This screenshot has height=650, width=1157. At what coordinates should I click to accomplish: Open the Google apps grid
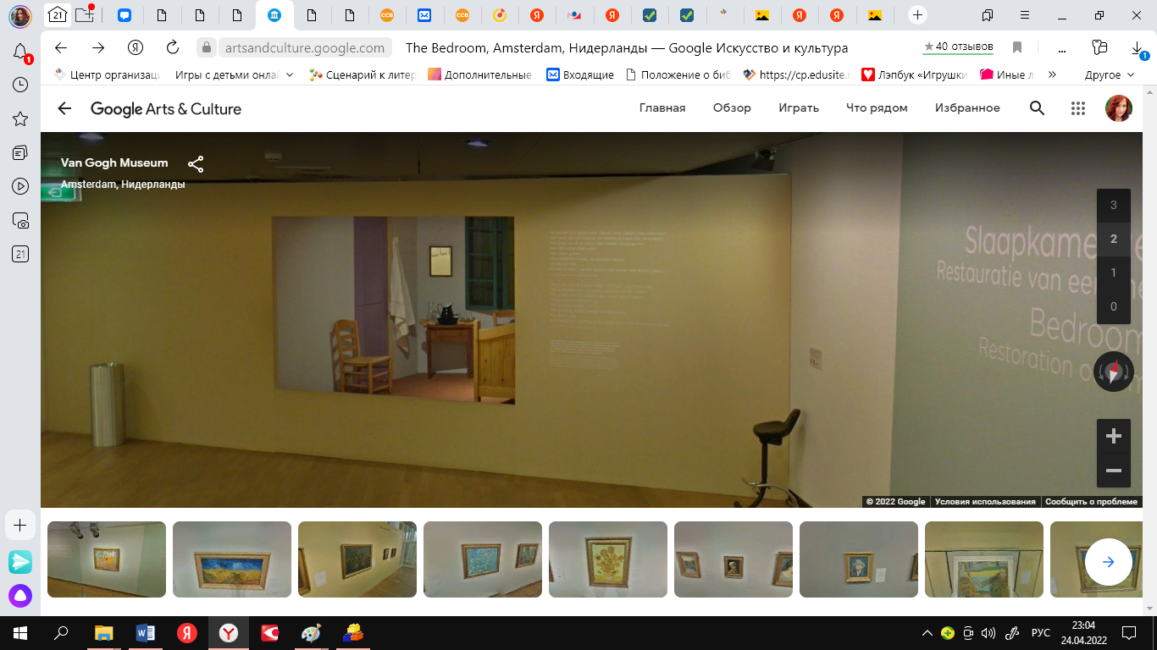[x=1078, y=107]
